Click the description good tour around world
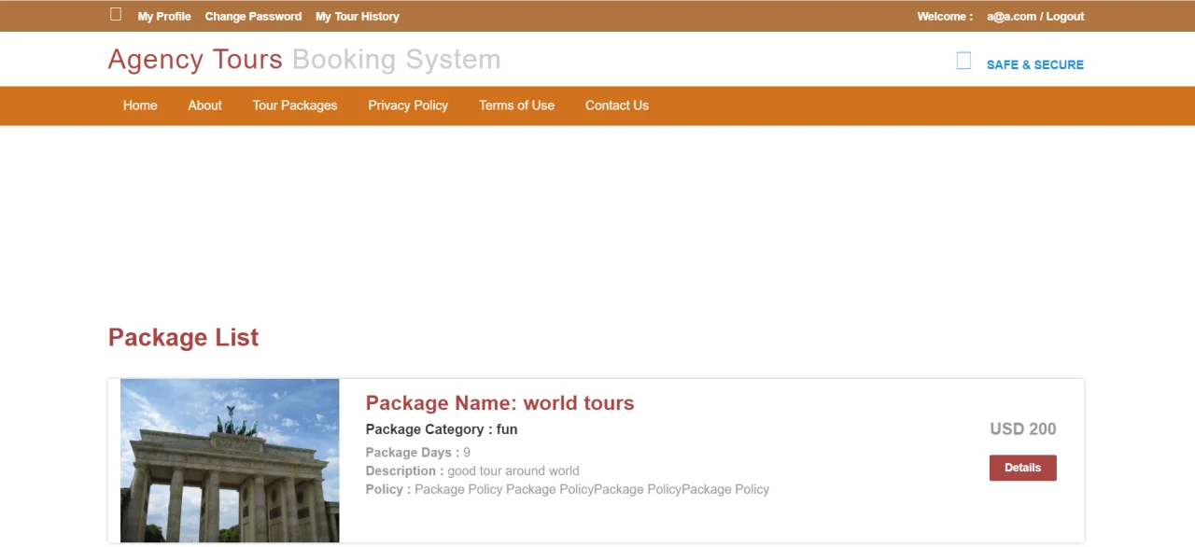 pyautogui.click(x=513, y=471)
